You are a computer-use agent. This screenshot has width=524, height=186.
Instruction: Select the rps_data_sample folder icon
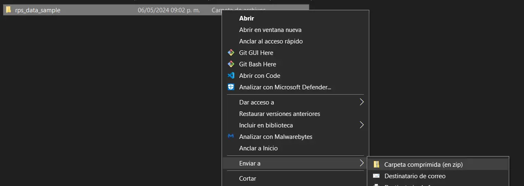[x=8, y=10]
